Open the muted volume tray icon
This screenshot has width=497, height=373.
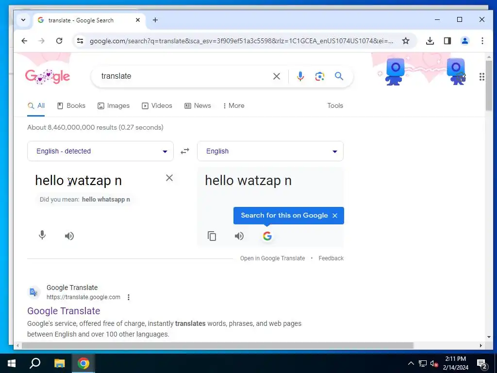434,363
